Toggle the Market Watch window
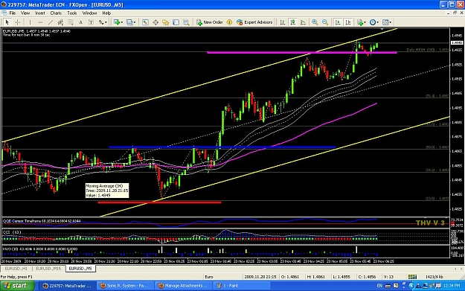465x291 pixels. tap(145, 22)
